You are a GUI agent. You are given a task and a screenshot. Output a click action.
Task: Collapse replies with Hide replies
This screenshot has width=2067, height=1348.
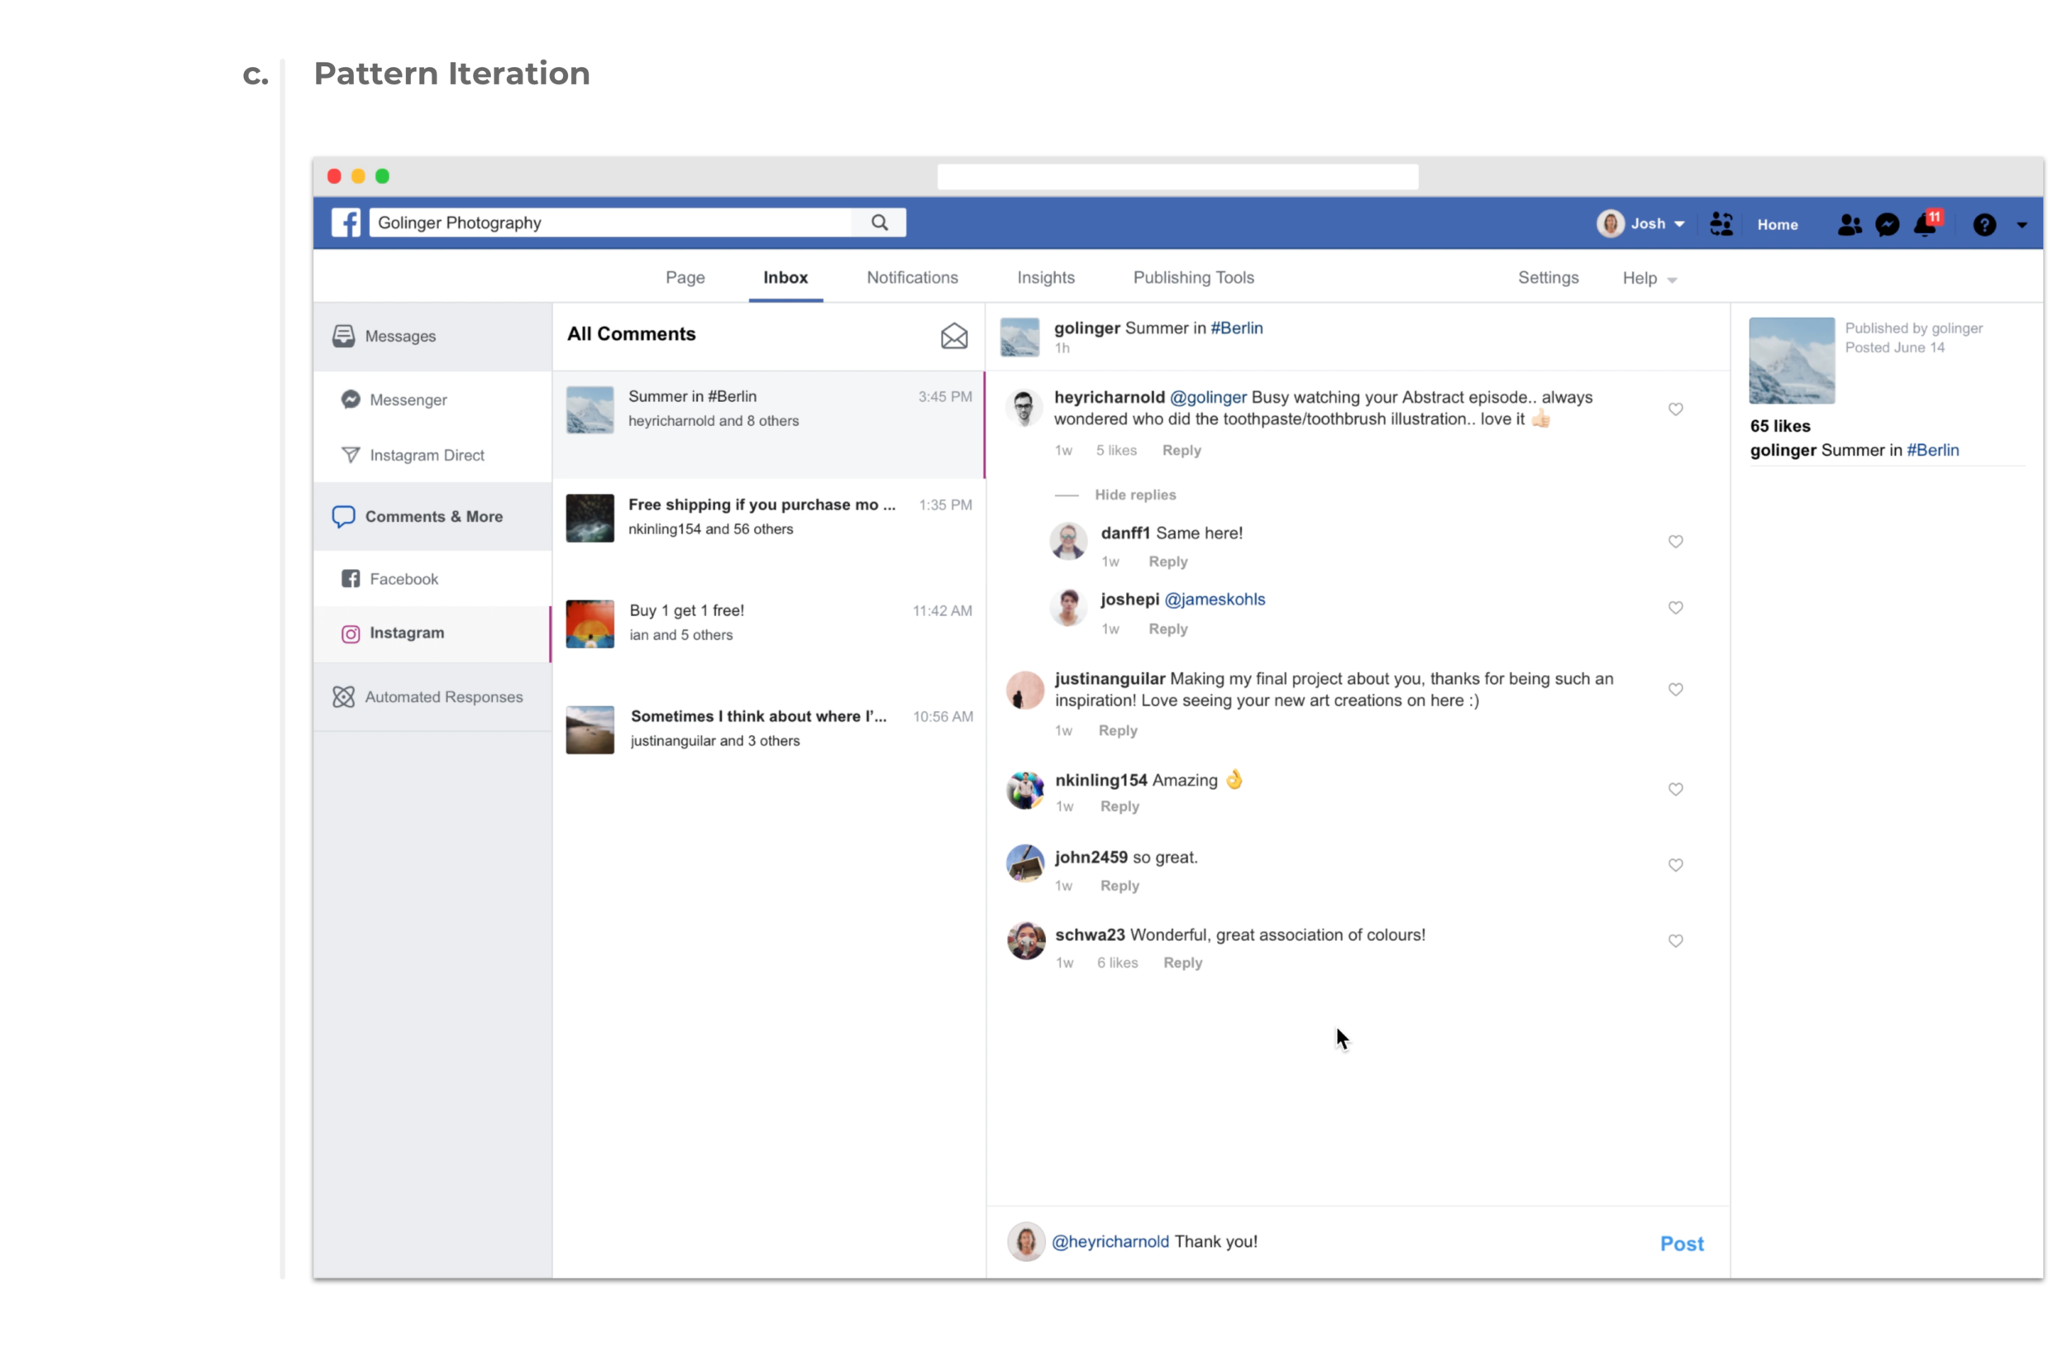pos(1134,495)
